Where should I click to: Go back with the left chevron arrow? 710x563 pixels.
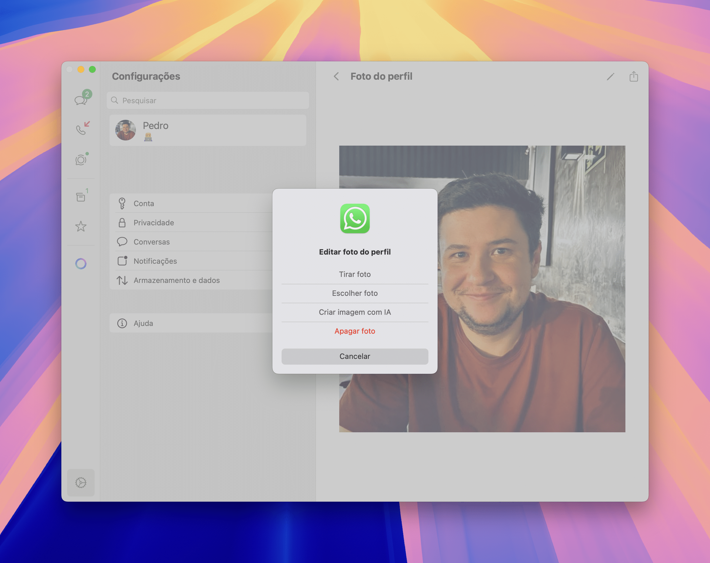pyautogui.click(x=336, y=76)
